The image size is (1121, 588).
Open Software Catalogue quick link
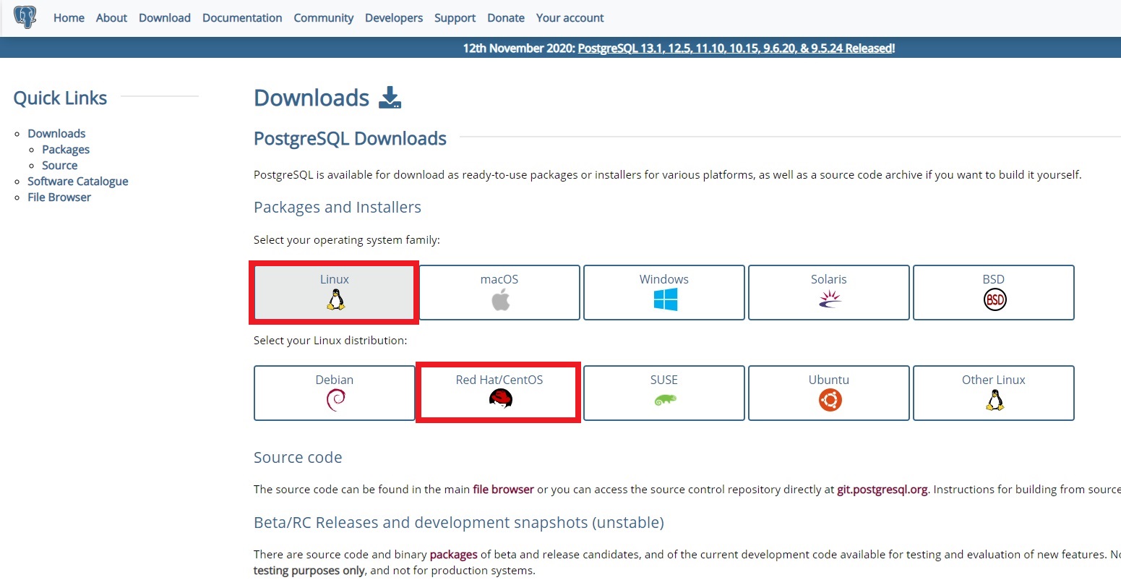point(78,182)
